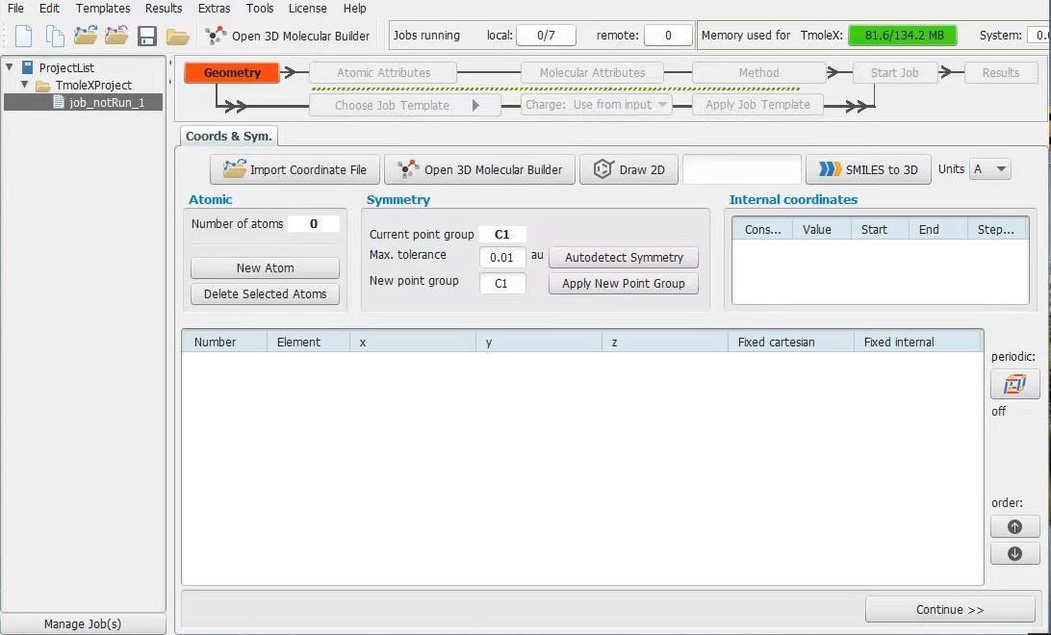Select the Coords & Sym. tab
1051x635 pixels.
point(229,136)
